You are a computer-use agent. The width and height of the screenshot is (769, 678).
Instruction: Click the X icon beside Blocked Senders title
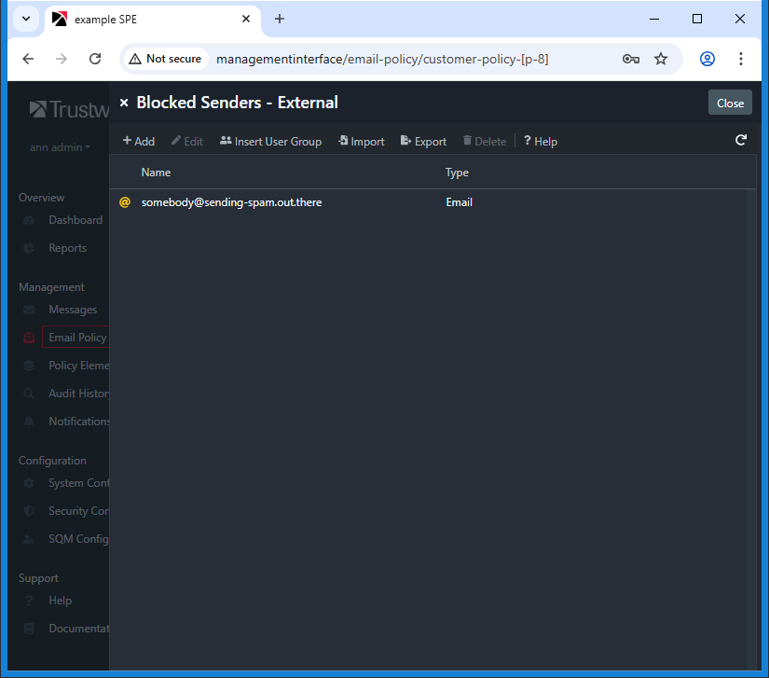point(124,103)
